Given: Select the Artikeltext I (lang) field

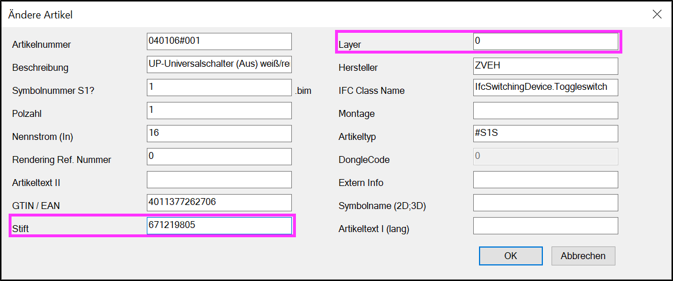Looking at the screenshot, I should [546, 226].
